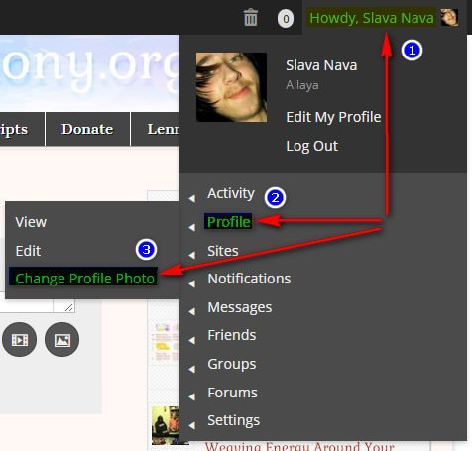Click the trash can icon in admin bar

(250, 17)
